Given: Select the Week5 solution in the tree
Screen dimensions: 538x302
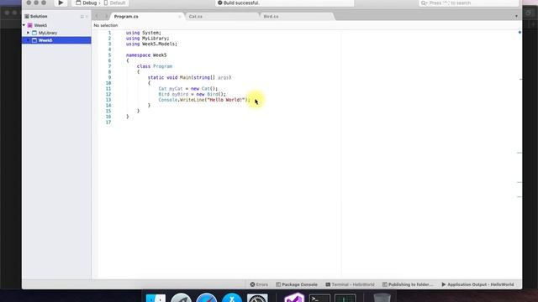Looking at the screenshot, I should [40, 25].
